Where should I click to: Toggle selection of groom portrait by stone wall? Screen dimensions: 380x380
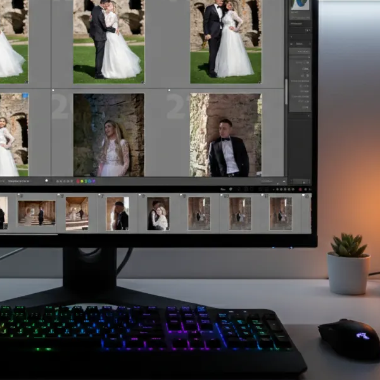pyautogui.click(x=225, y=135)
